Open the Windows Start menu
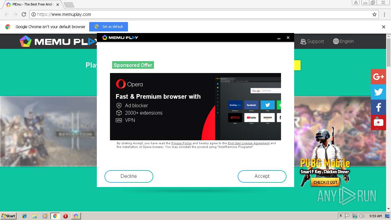The width and height of the screenshot is (391, 220). (8, 216)
